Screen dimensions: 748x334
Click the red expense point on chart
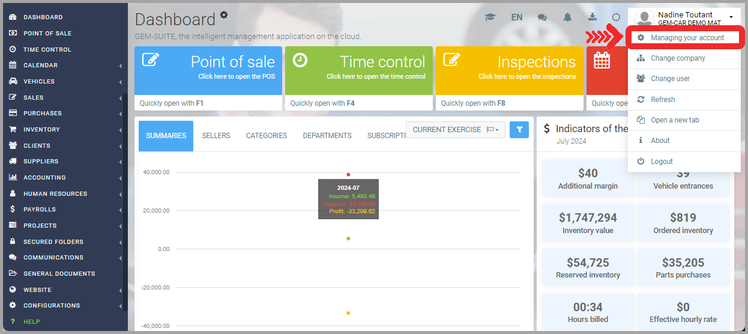coord(348,175)
